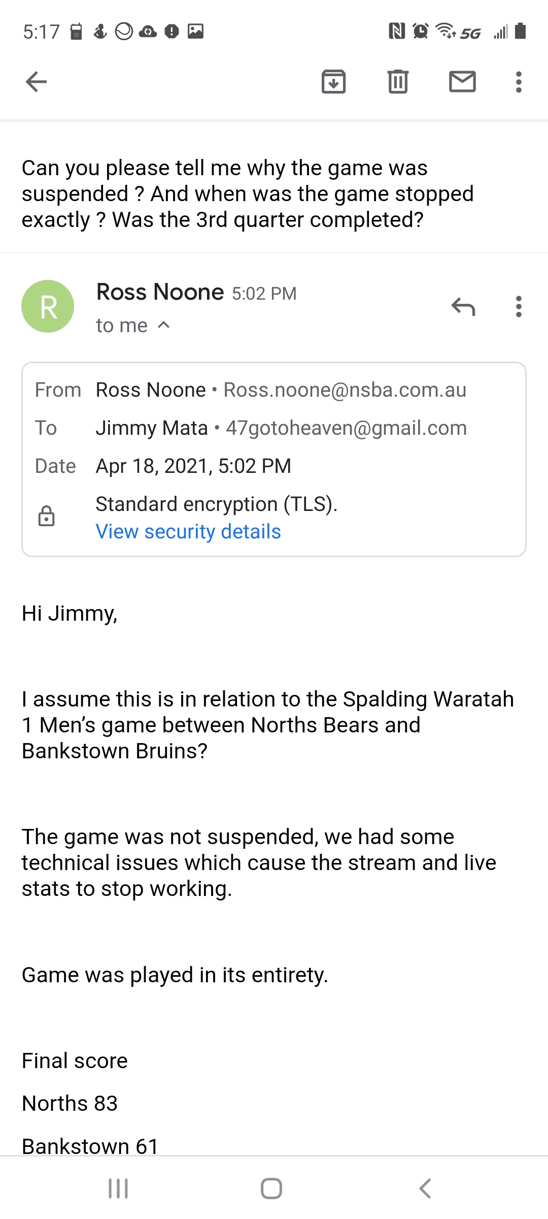Tap sender address Ross.noone@nsba.com.au
548x1219 pixels.
pyautogui.click(x=345, y=390)
